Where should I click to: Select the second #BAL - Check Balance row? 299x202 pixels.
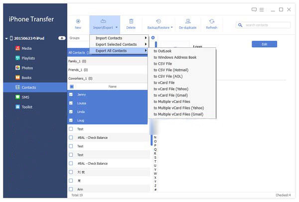point(109,163)
